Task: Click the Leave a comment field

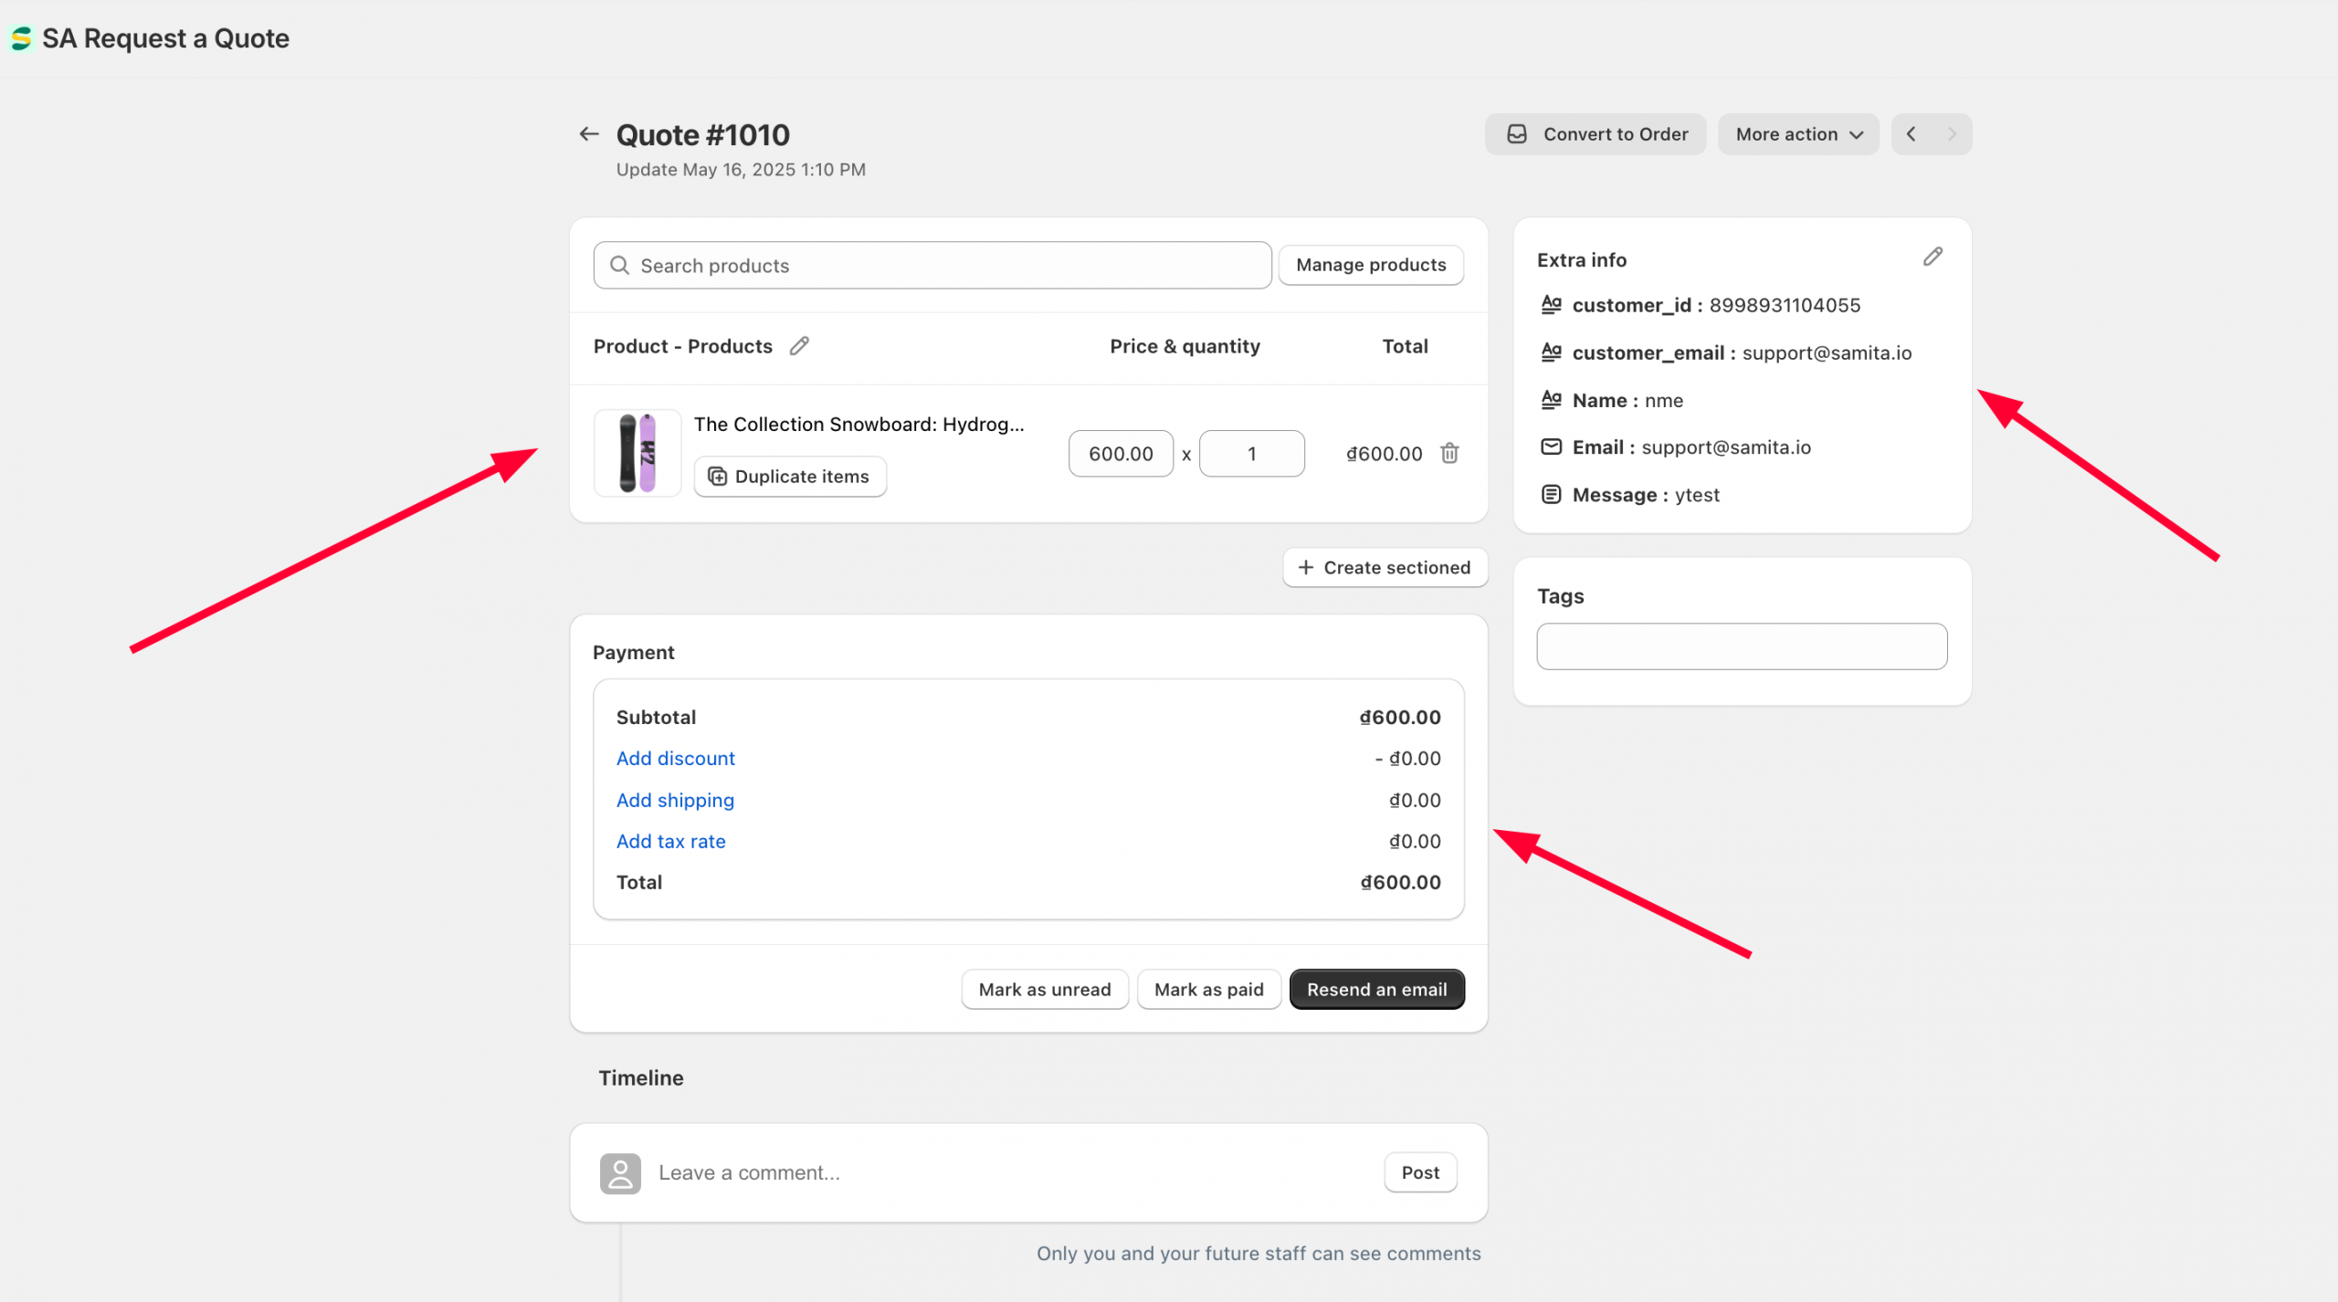Action: 1014,1172
